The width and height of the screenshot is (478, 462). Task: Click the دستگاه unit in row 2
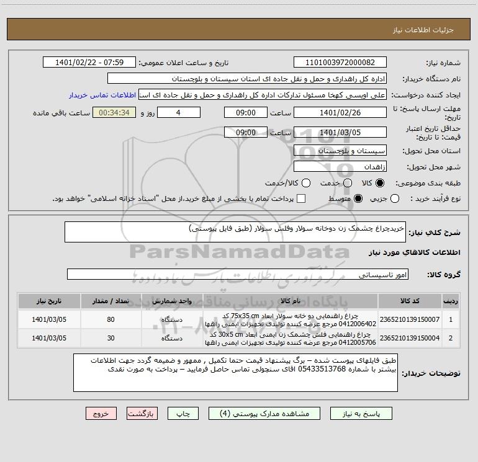(x=171, y=339)
